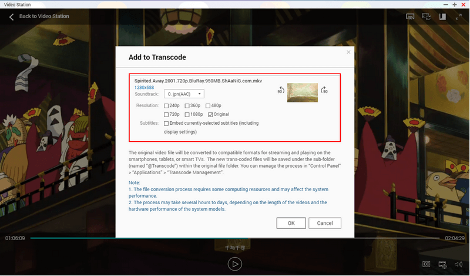Click the volume speaker icon
The width and height of the screenshot is (470, 276).
pyautogui.click(x=458, y=264)
